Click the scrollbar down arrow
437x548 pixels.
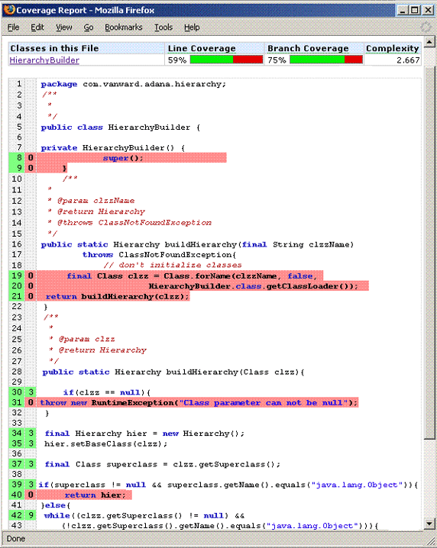pos(429,524)
